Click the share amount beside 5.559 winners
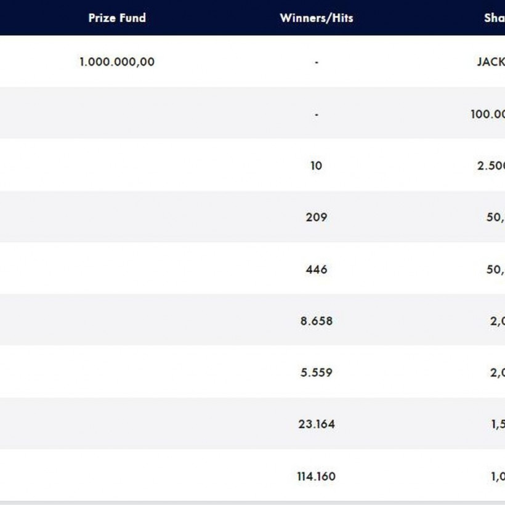The image size is (505, 505). 497,373
